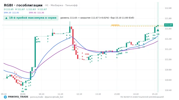Click the 14.10 date axis label

tap(136, 94)
